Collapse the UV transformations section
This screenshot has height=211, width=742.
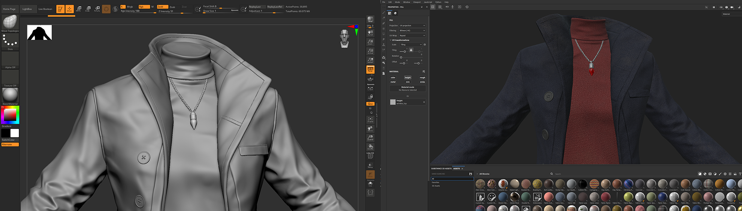point(390,40)
